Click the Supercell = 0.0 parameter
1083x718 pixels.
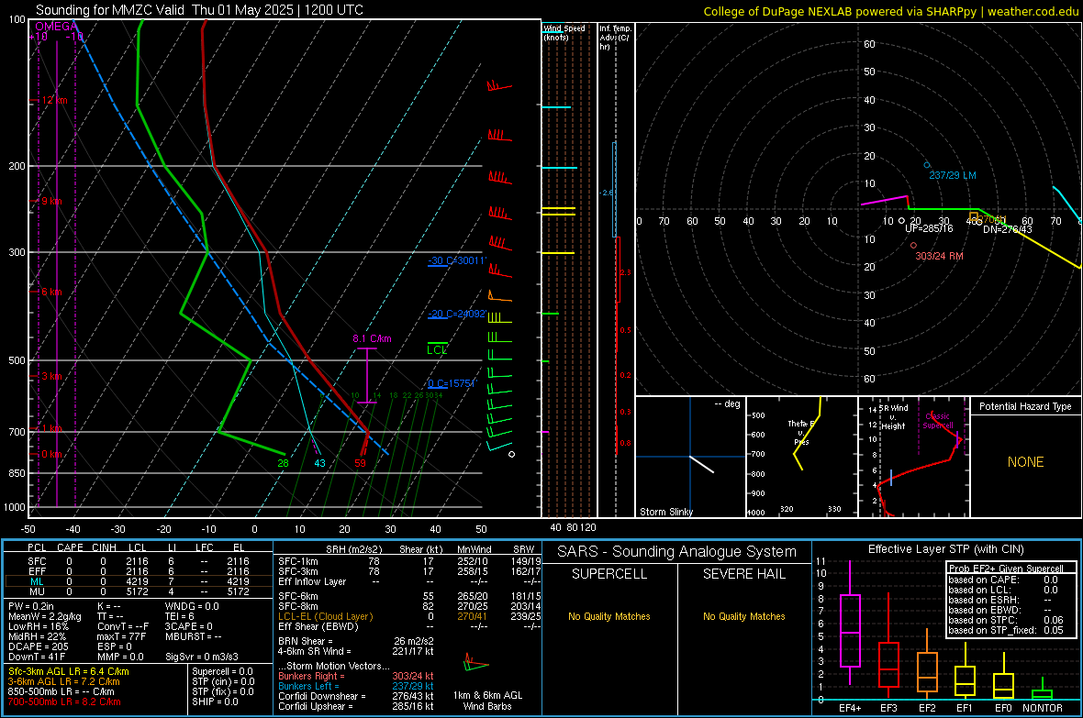[x=222, y=671]
